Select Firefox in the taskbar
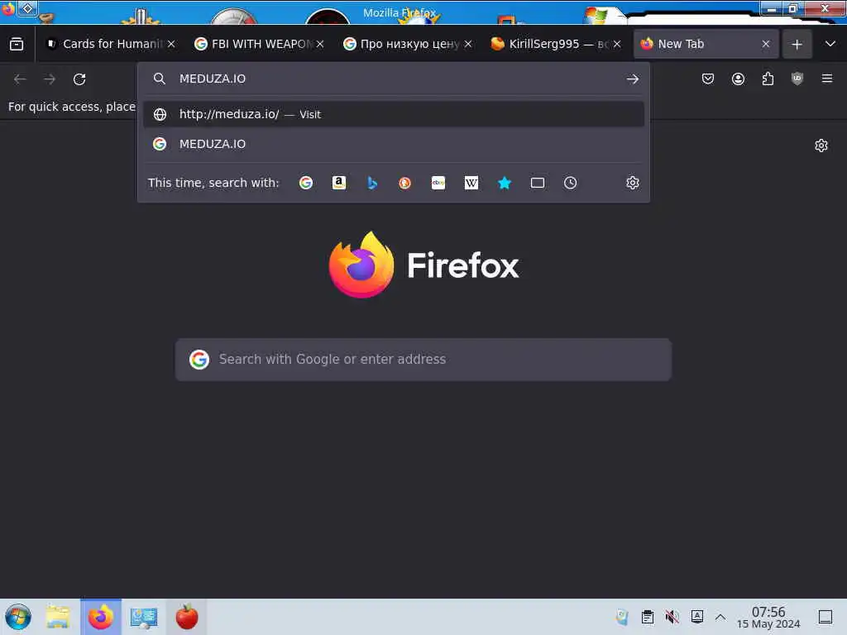Image resolution: width=847 pixels, height=635 pixels. tap(100, 617)
